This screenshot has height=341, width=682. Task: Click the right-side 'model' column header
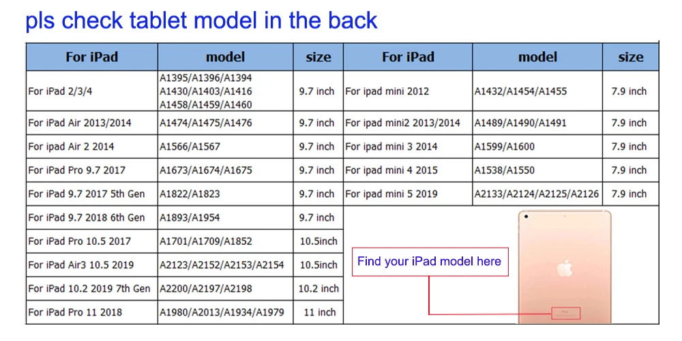[x=537, y=57]
